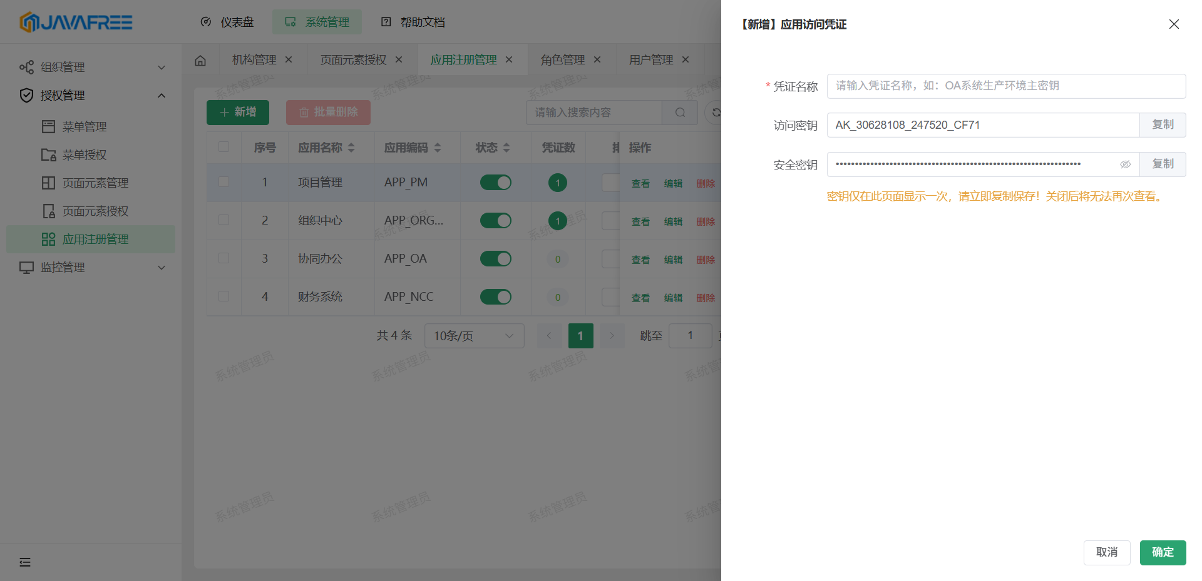Open 帮助文档 from the top menu
Image resolution: width=1202 pixels, height=581 pixels.
point(421,21)
